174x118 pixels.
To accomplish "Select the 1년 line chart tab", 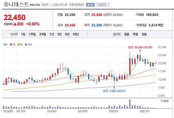I will (52, 34).
